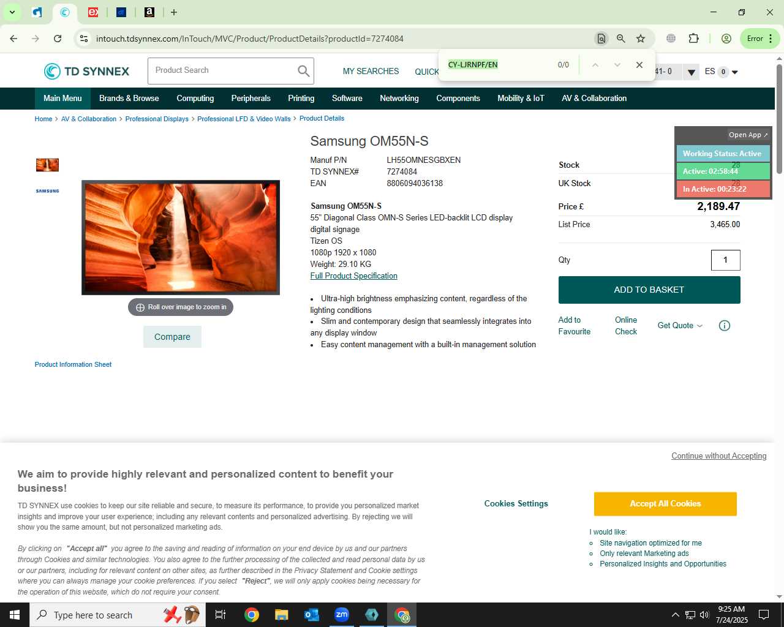Screen dimensions: 784x627
Task: Open the tab search dropdown in Chrome
Action: coord(12,12)
